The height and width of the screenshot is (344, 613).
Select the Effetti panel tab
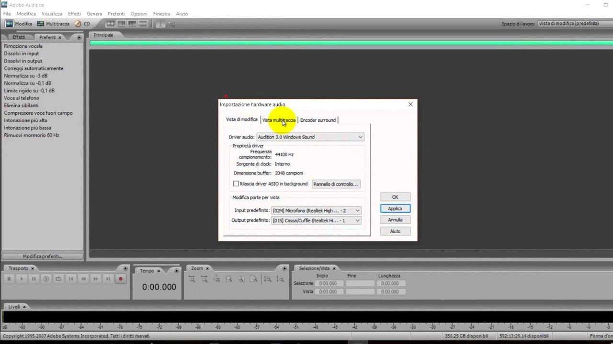click(x=19, y=37)
